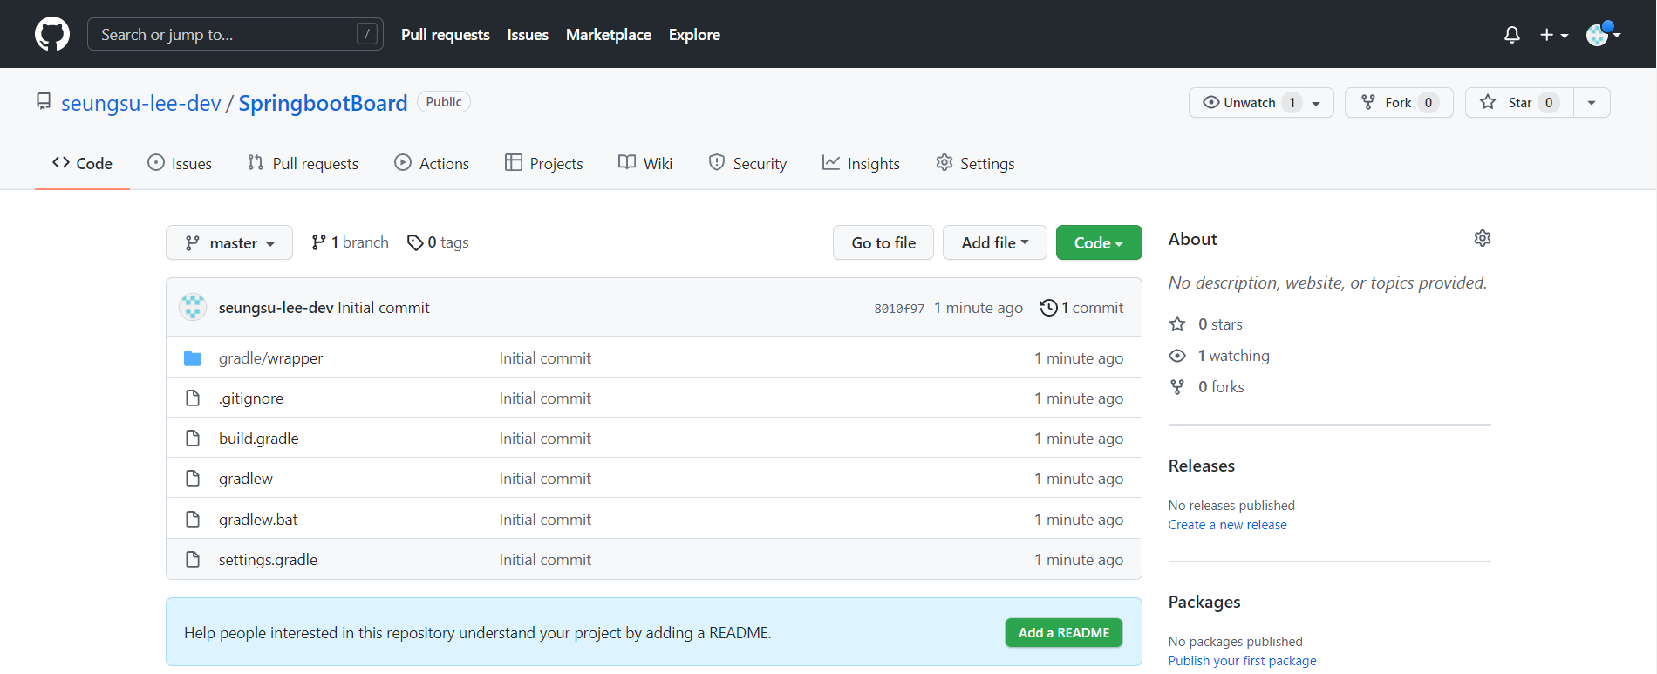Click Create a new release link
Viewport: 1657px width, 674px height.
pos(1228,525)
